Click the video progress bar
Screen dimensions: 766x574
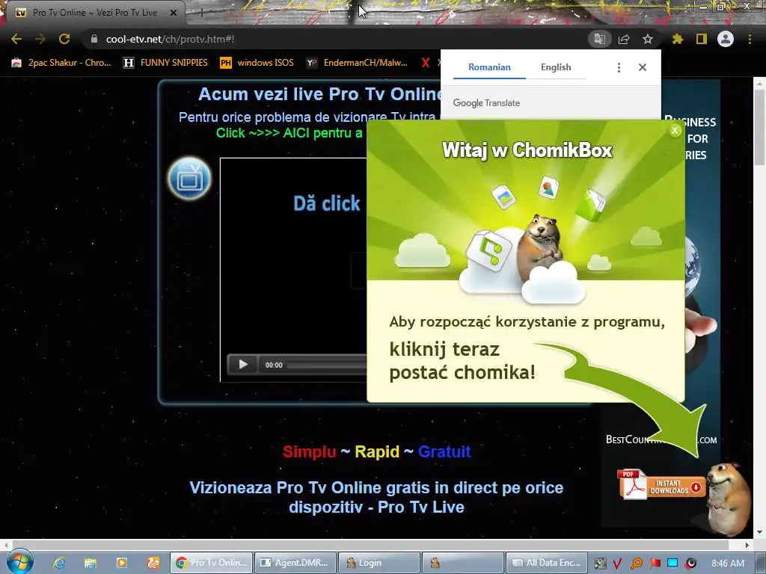pos(327,365)
